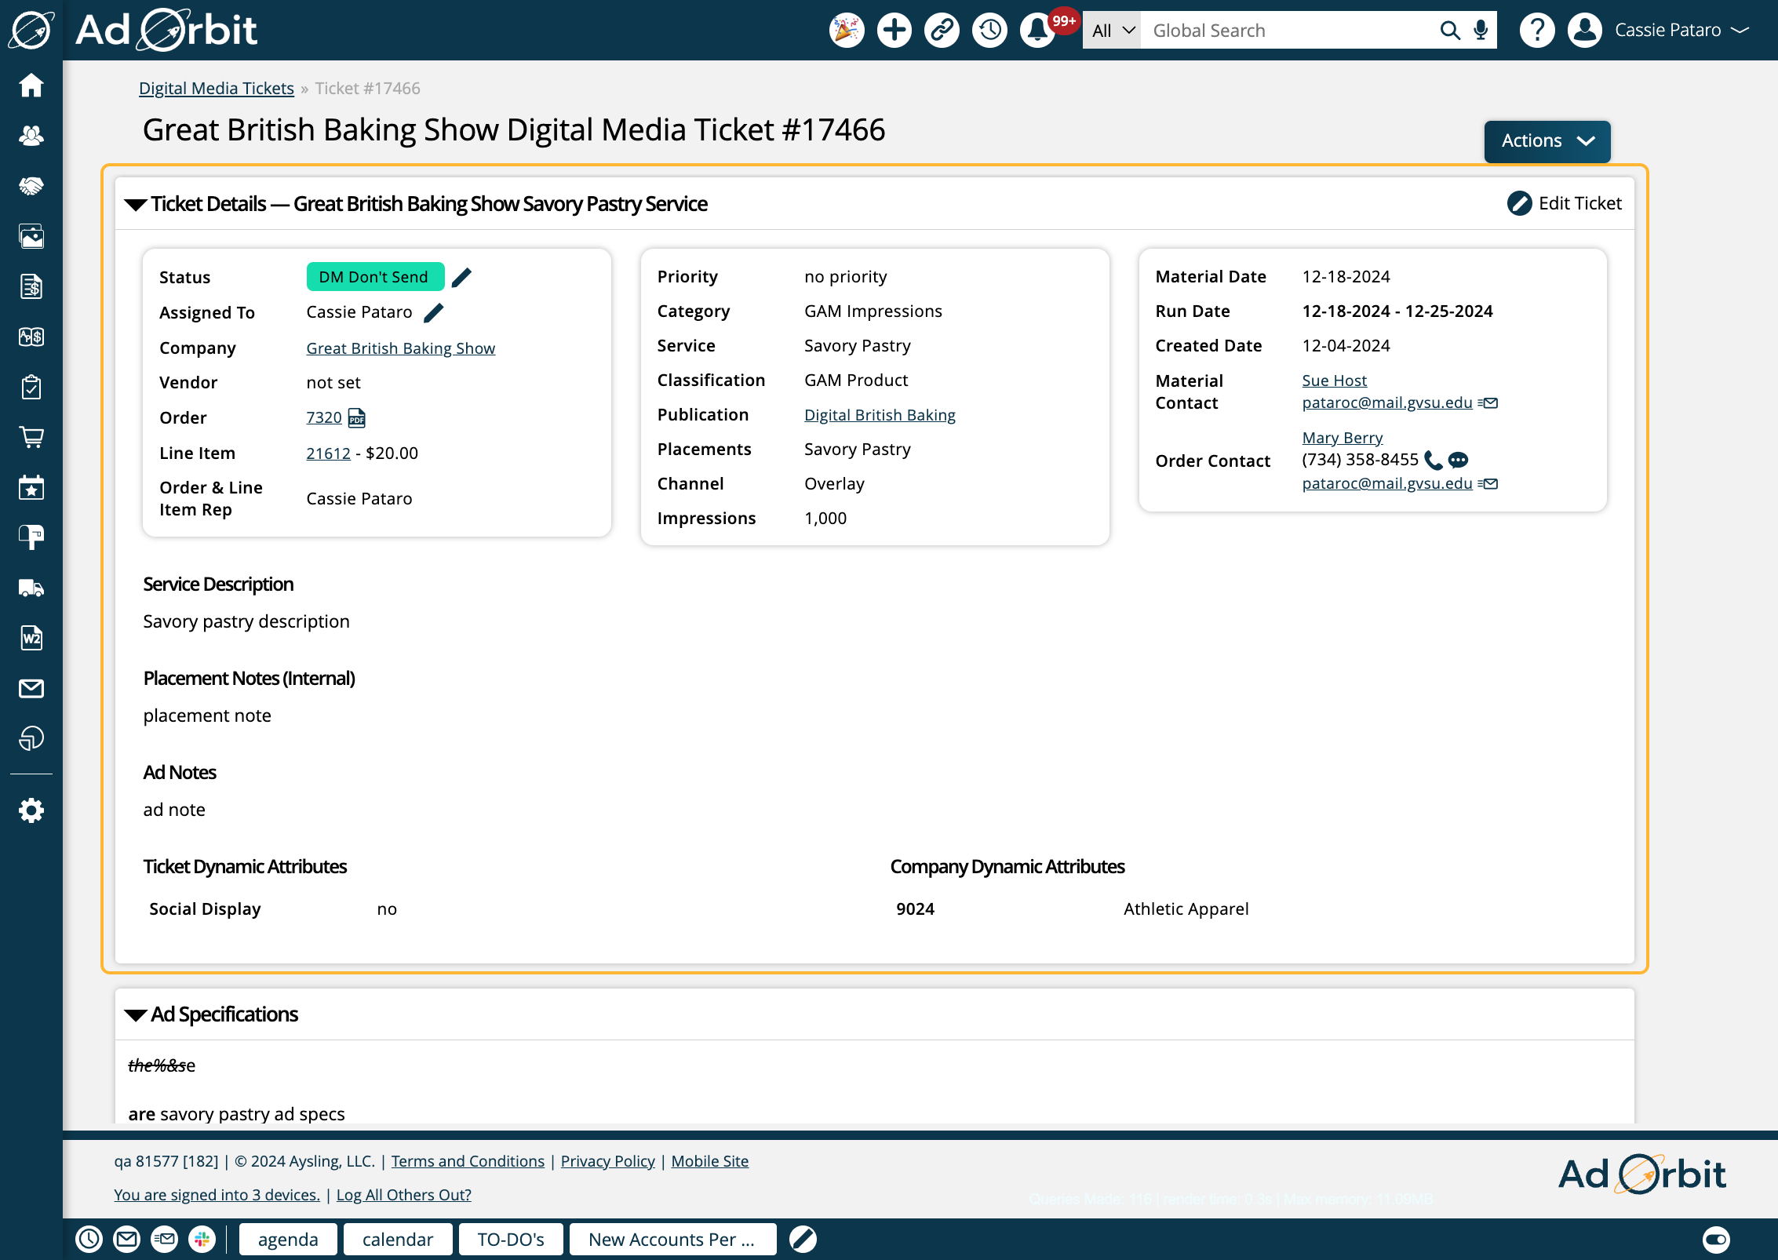
Task: Open the All search scope dropdown
Action: point(1112,31)
